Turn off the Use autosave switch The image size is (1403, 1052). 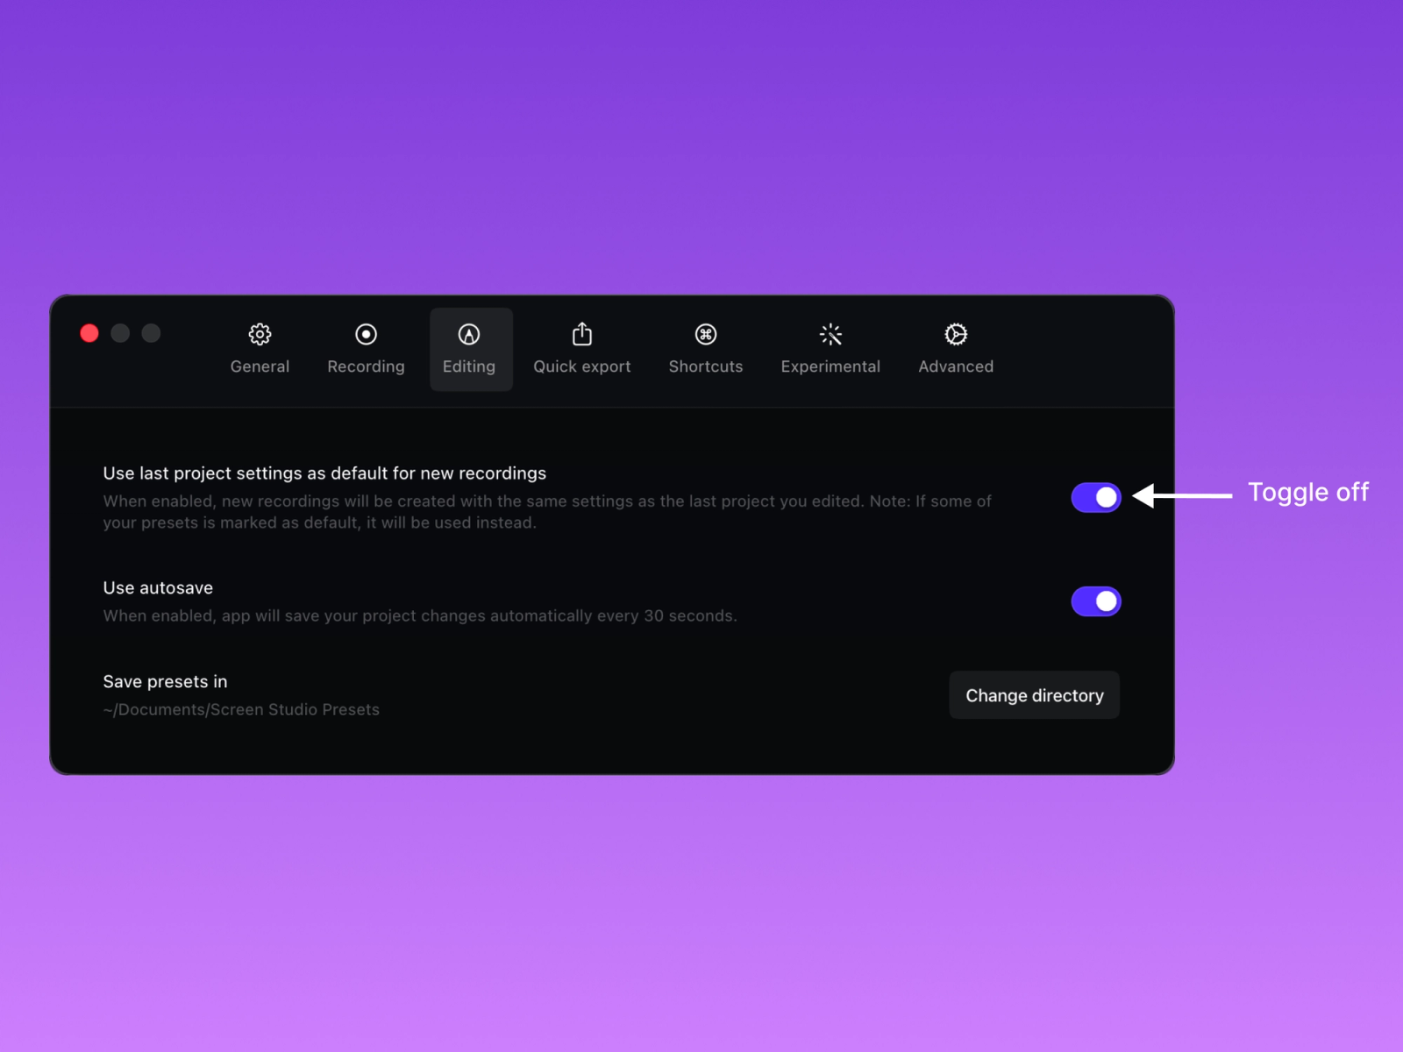coord(1096,601)
